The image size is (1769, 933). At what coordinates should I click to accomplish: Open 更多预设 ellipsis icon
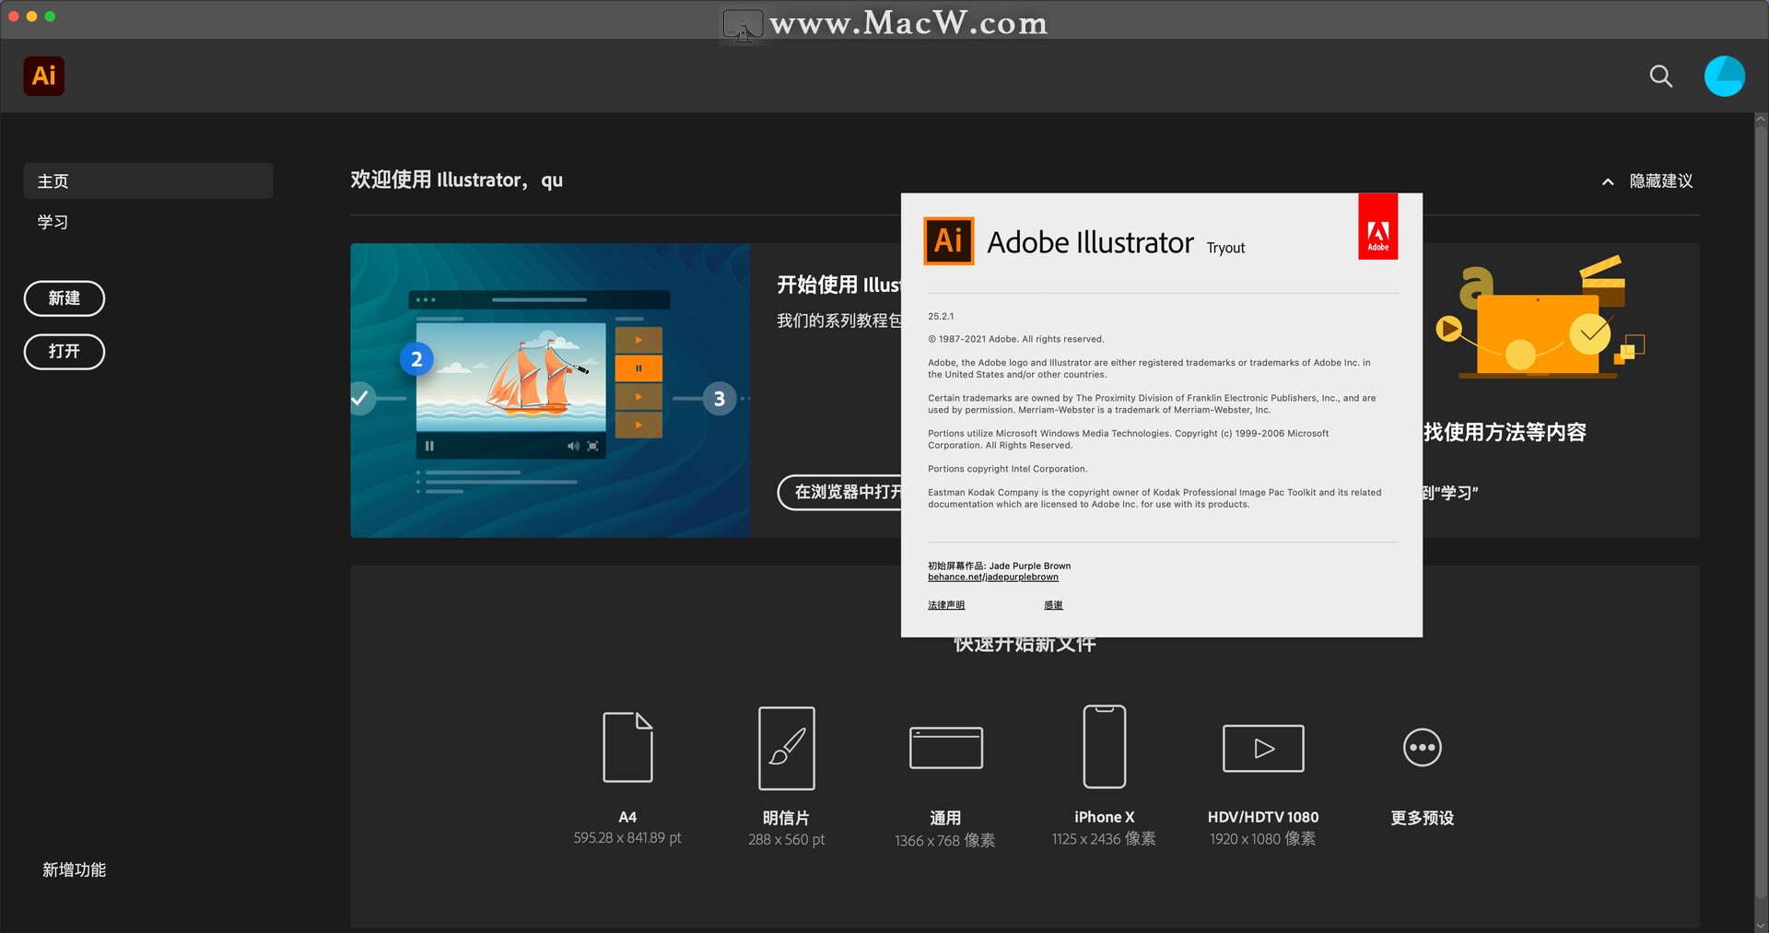pyautogui.click(x=1422, y=747)
